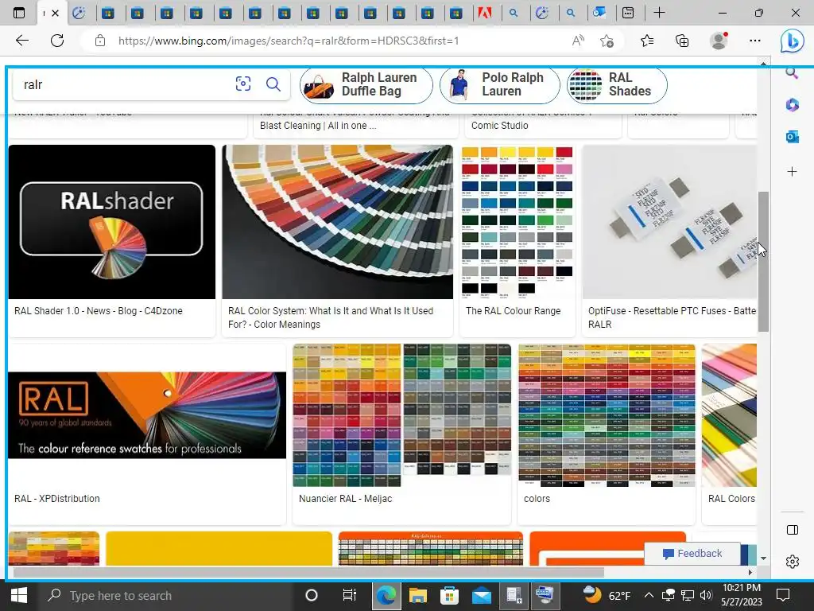Show hidden system tray icons
The height and width of the screenshot is (611, 814).
(x=649, y=595)
